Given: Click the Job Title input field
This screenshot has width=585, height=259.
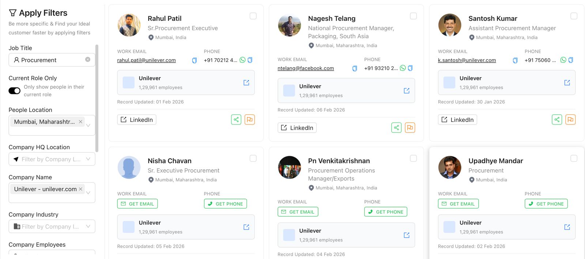Looking at the screenshot, I should 52,60.
